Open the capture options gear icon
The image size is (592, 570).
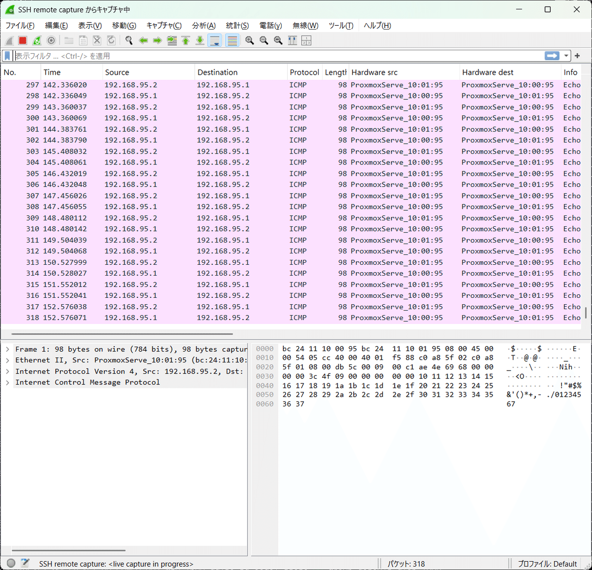(51, 41)
